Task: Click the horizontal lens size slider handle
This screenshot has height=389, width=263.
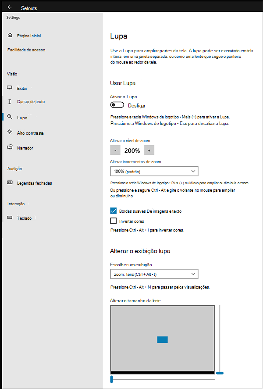Action: tap(111, 379)
